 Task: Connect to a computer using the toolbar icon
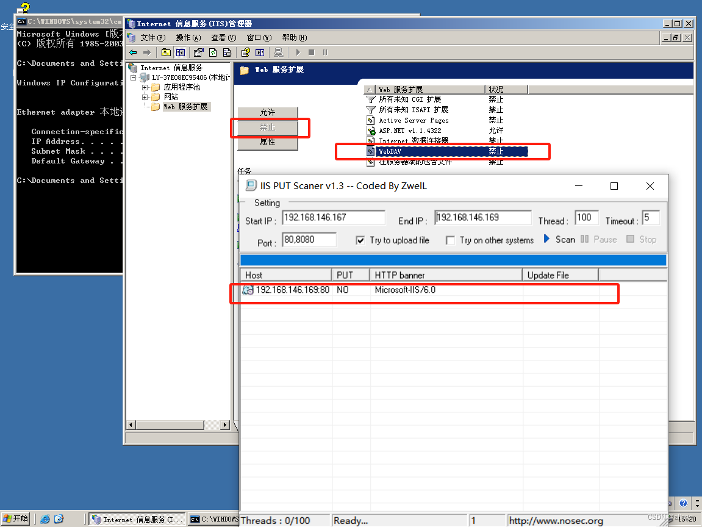(279, 52)
